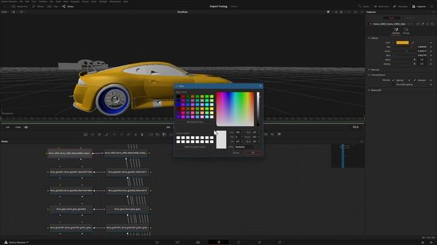Toggle the Inspector panel button
Viewport: 437px width, 245px height.
click(419, 6)
